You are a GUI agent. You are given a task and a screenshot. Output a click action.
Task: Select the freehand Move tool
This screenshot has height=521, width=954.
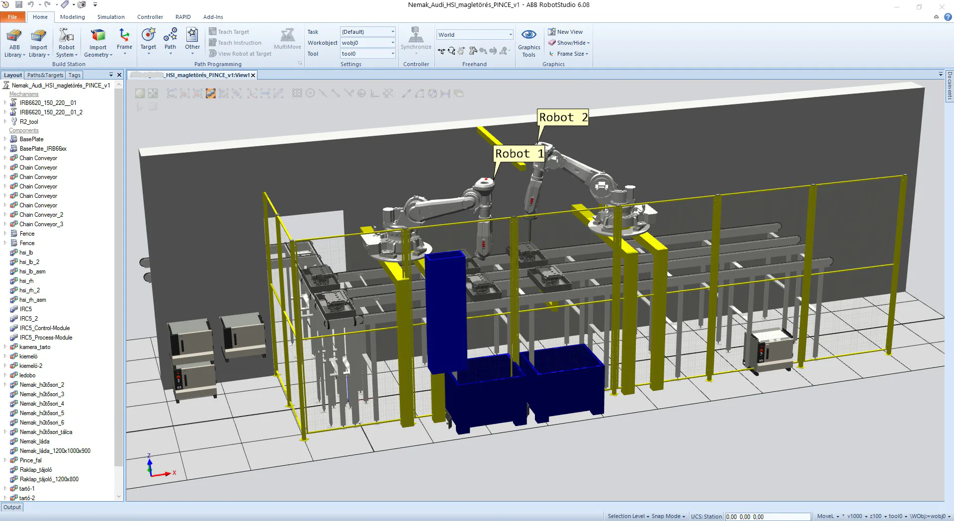(441, 51)
